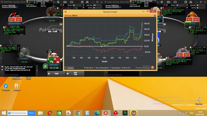The image size is (207, 116).
Task: Click Internet Explorer search field in taskbar
Action: click(17, 113)
